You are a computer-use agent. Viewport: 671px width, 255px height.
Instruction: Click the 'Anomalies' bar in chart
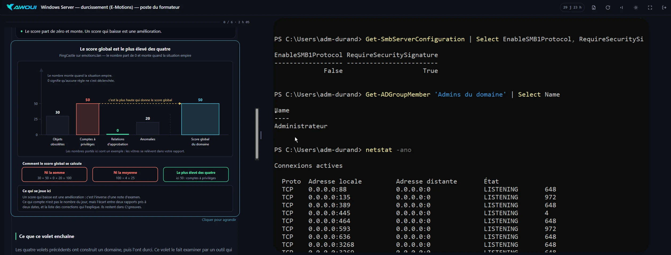(148, 128)
